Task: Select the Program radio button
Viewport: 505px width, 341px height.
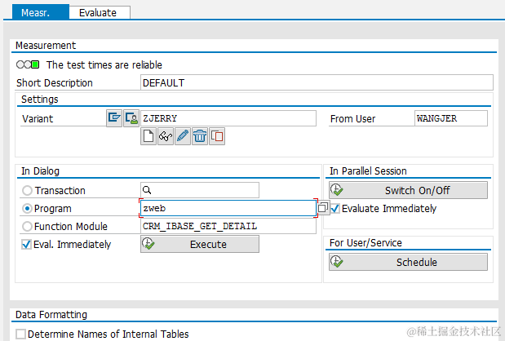Action: point(27,208)
